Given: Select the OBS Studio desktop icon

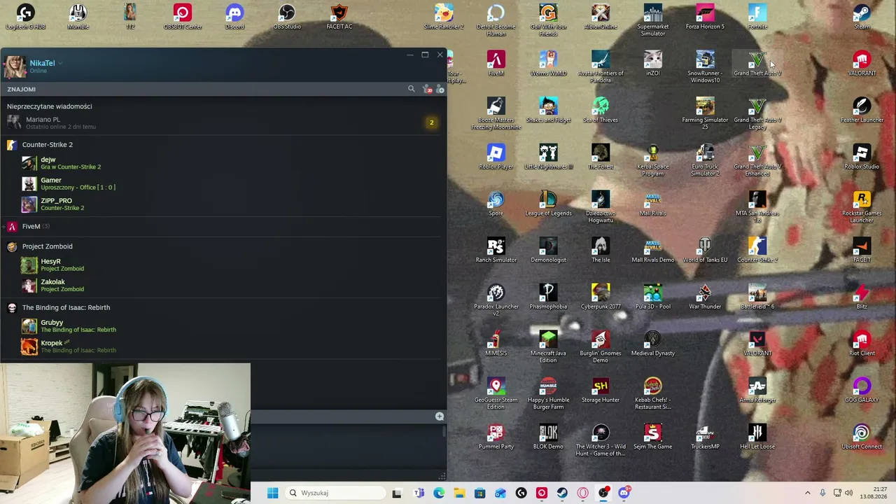Looking at the screenshot, I should (x=287, y=17).
